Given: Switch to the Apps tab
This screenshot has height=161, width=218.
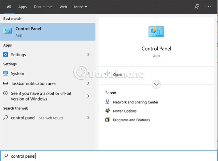Looking at the screenshot, I should pos(22,7).
